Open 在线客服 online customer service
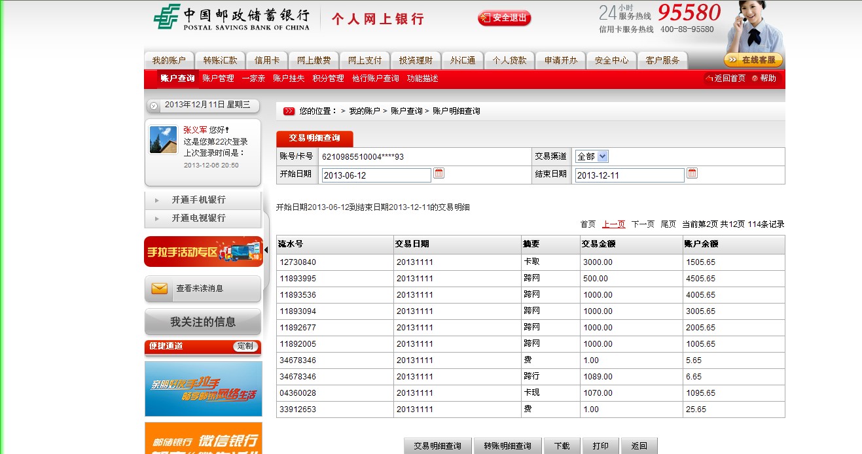Image resolution: width=862 pixels, height=454 pixels. coord(753,60)
